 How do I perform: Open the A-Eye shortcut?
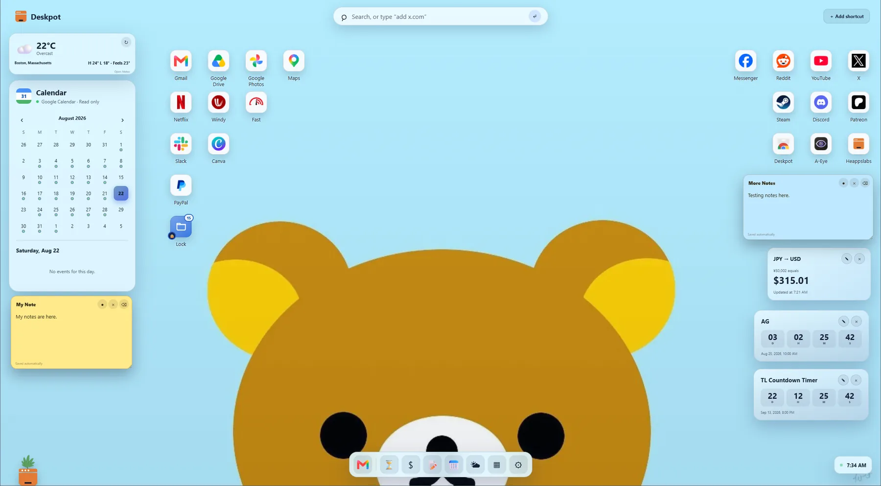point(821,144)
